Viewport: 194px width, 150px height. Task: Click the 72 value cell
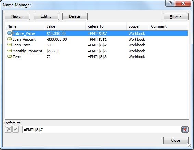click(x=49, y=57)
